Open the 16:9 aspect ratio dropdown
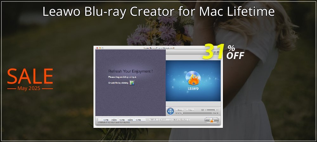 [x=166, y=120]
